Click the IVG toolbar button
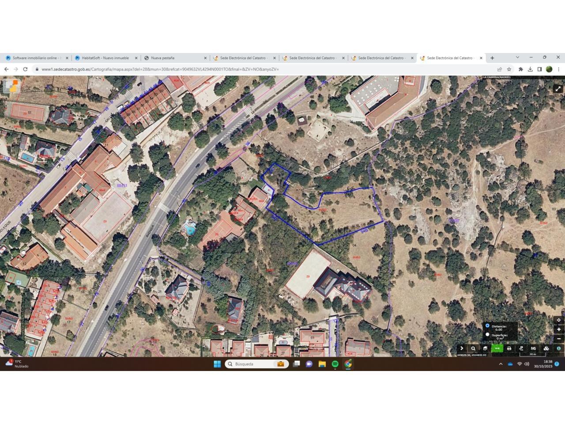 pos(533,348)
